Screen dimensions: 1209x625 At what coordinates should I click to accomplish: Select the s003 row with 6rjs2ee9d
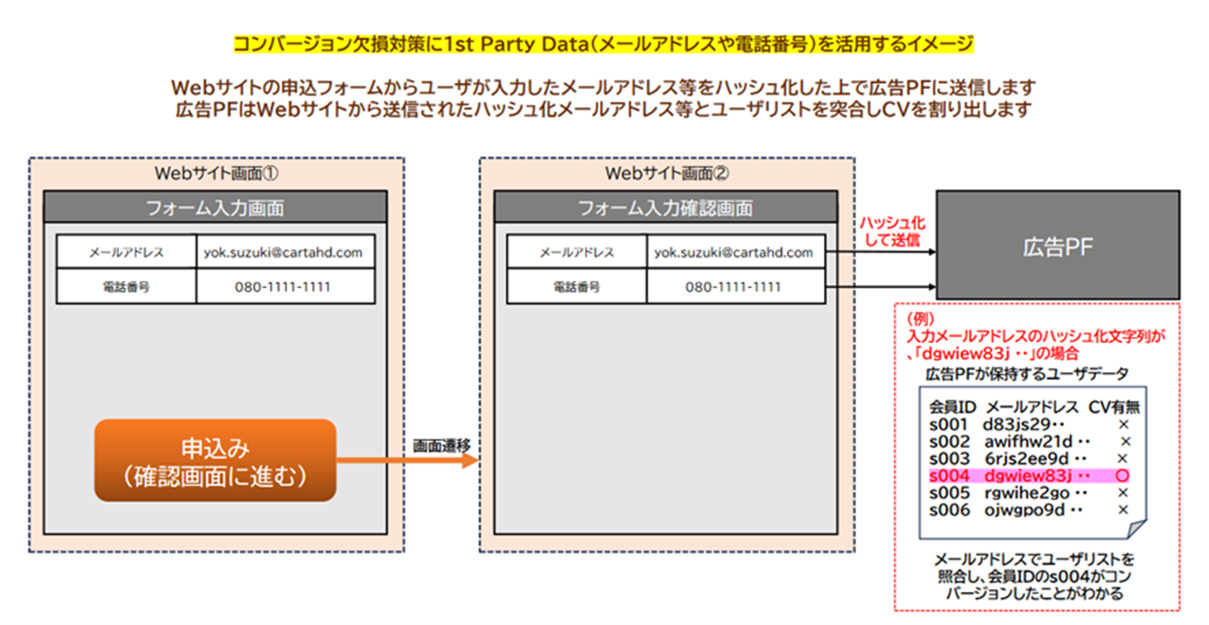click(x=1028, y=458)
